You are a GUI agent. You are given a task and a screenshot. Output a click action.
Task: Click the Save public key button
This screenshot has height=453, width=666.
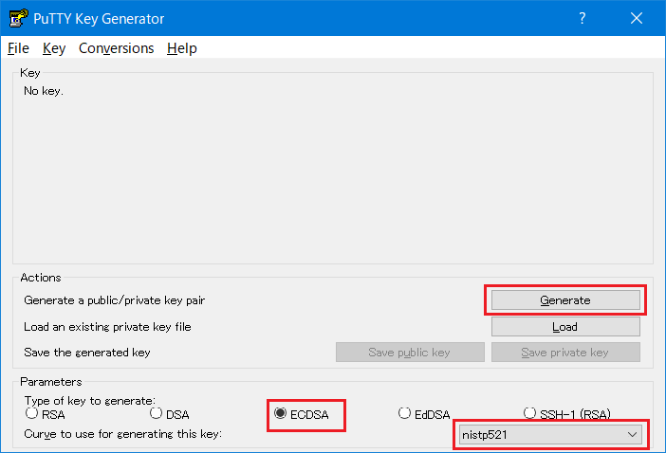(x=410, y=353)
